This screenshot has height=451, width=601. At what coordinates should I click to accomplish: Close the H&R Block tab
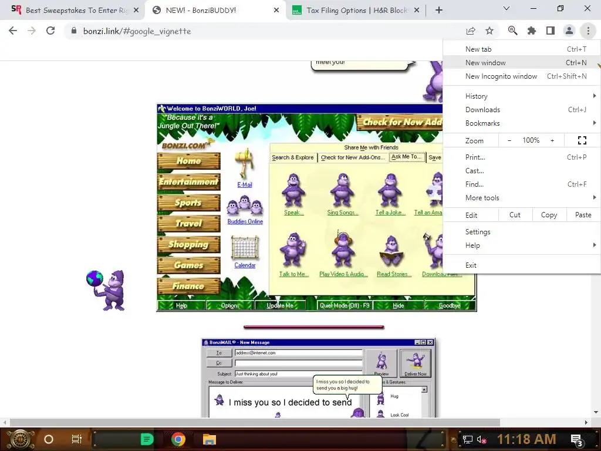coord(417,11)
